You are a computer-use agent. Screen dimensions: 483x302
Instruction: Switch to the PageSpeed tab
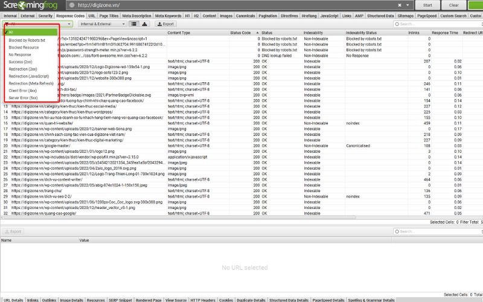pyautogui.click(x=427, y=16)
